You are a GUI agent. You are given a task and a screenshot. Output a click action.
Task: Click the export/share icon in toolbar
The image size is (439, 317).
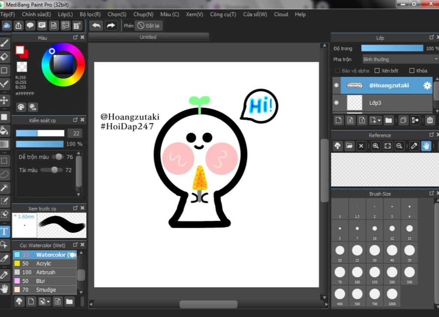18,25
